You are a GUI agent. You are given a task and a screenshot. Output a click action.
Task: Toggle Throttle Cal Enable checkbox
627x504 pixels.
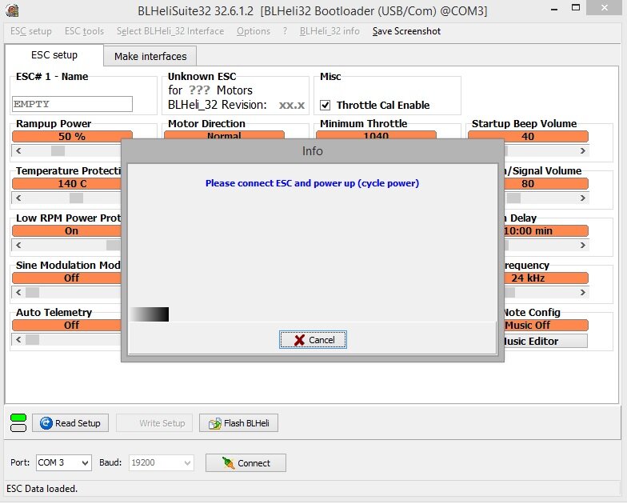coord(325,106)
